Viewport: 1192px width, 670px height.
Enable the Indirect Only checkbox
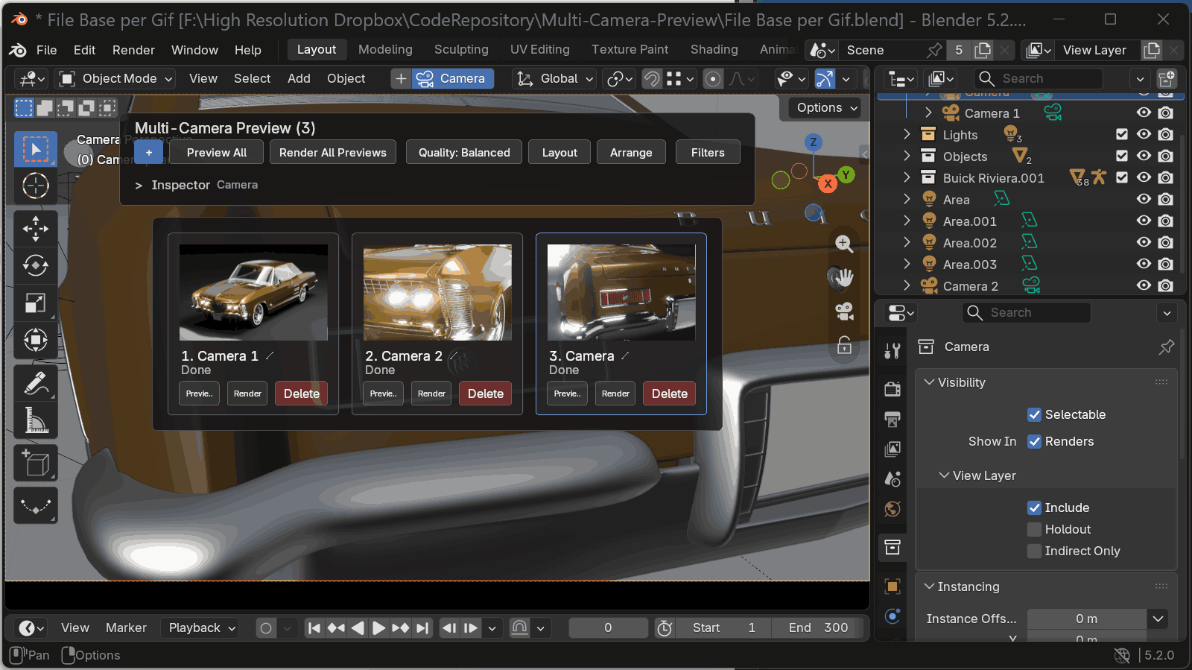[x=1034, y=551]
